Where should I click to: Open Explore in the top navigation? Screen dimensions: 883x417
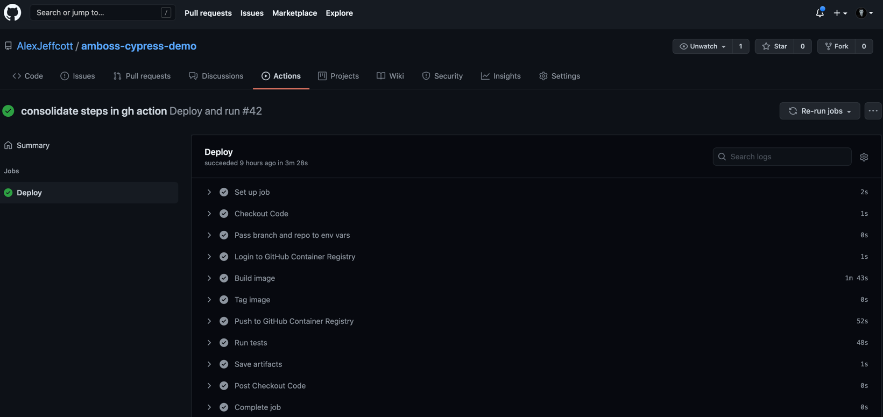coord(339,13)
